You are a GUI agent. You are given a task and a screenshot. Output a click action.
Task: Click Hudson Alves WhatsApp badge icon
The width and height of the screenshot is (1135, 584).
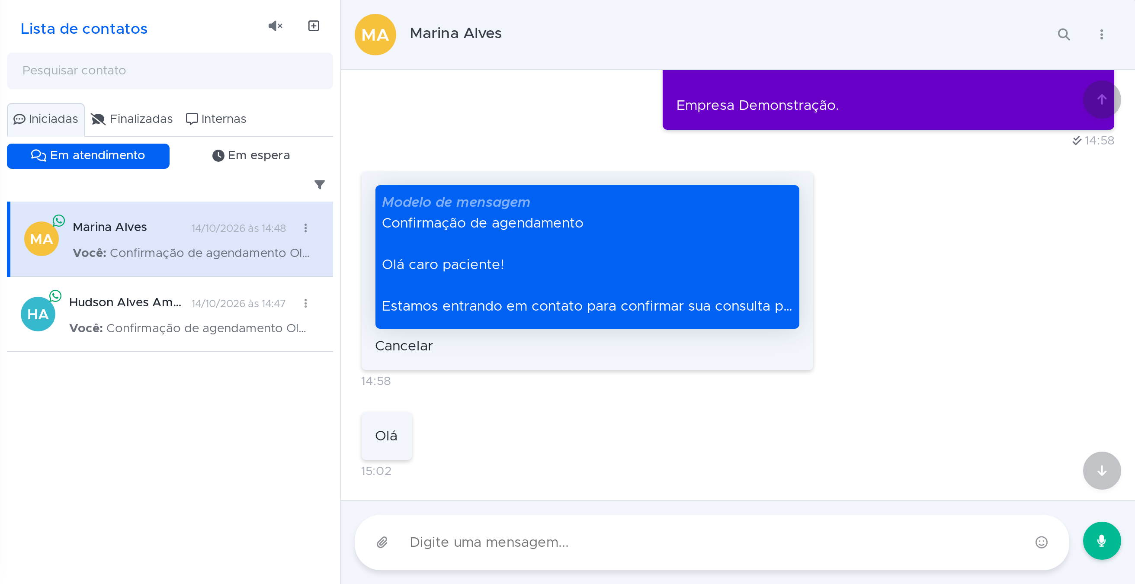coord(55,296)
